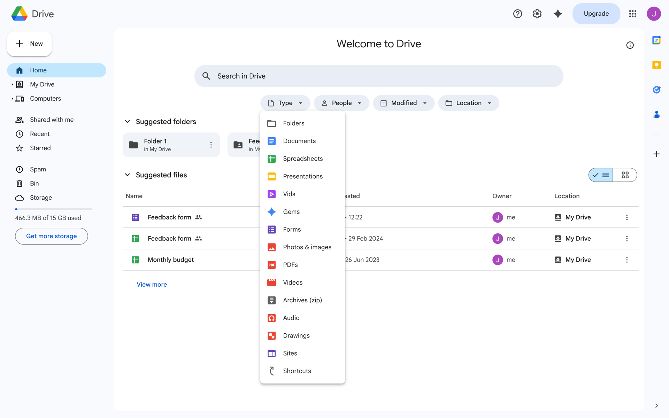Select Sites in Type menu
Viewport: 669px width, 418px height.
click(x=302, y=353)
